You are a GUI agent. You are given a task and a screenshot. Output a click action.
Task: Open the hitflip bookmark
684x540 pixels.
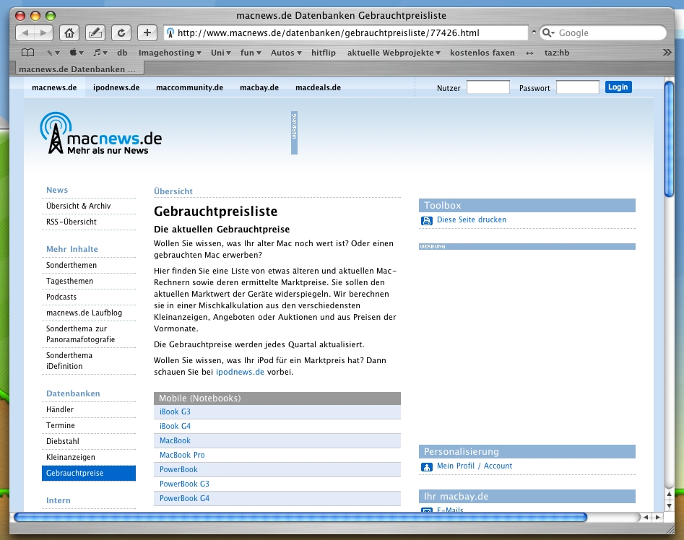tap(324, 53)
